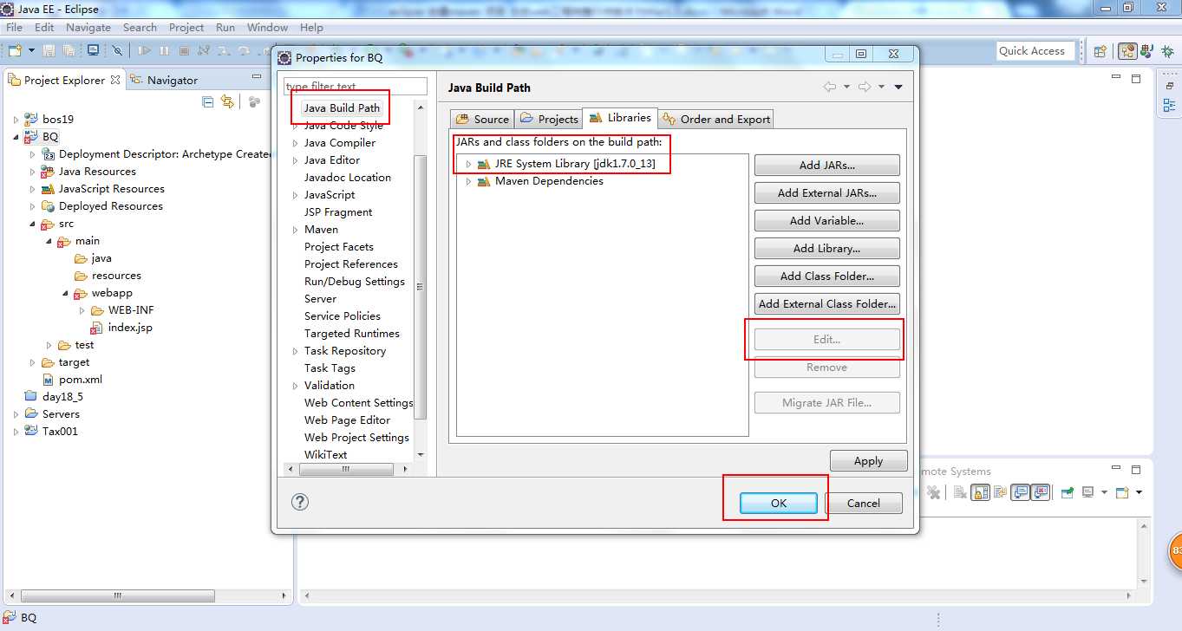Click the type filter text field

[x=356, y=86]
